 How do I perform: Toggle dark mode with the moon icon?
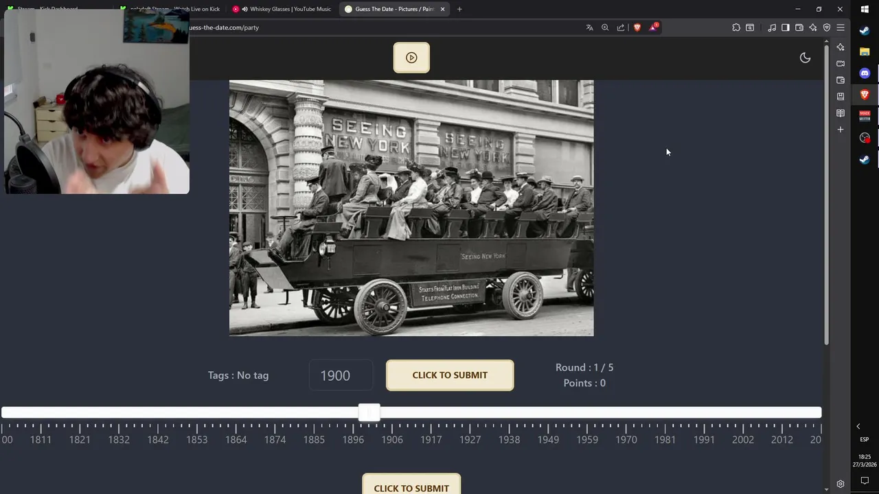click(805, 58)
